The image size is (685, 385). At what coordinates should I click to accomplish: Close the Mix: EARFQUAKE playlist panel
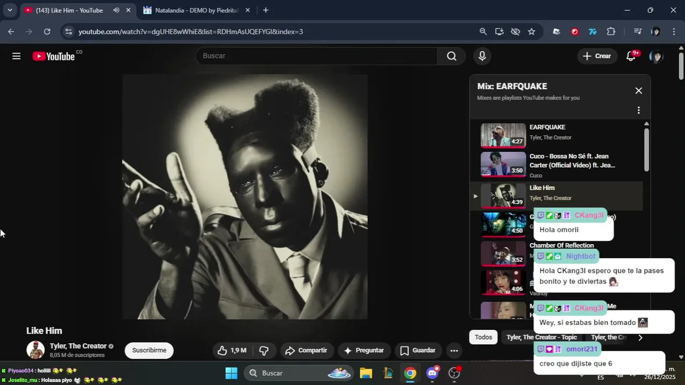click(638, 91)
